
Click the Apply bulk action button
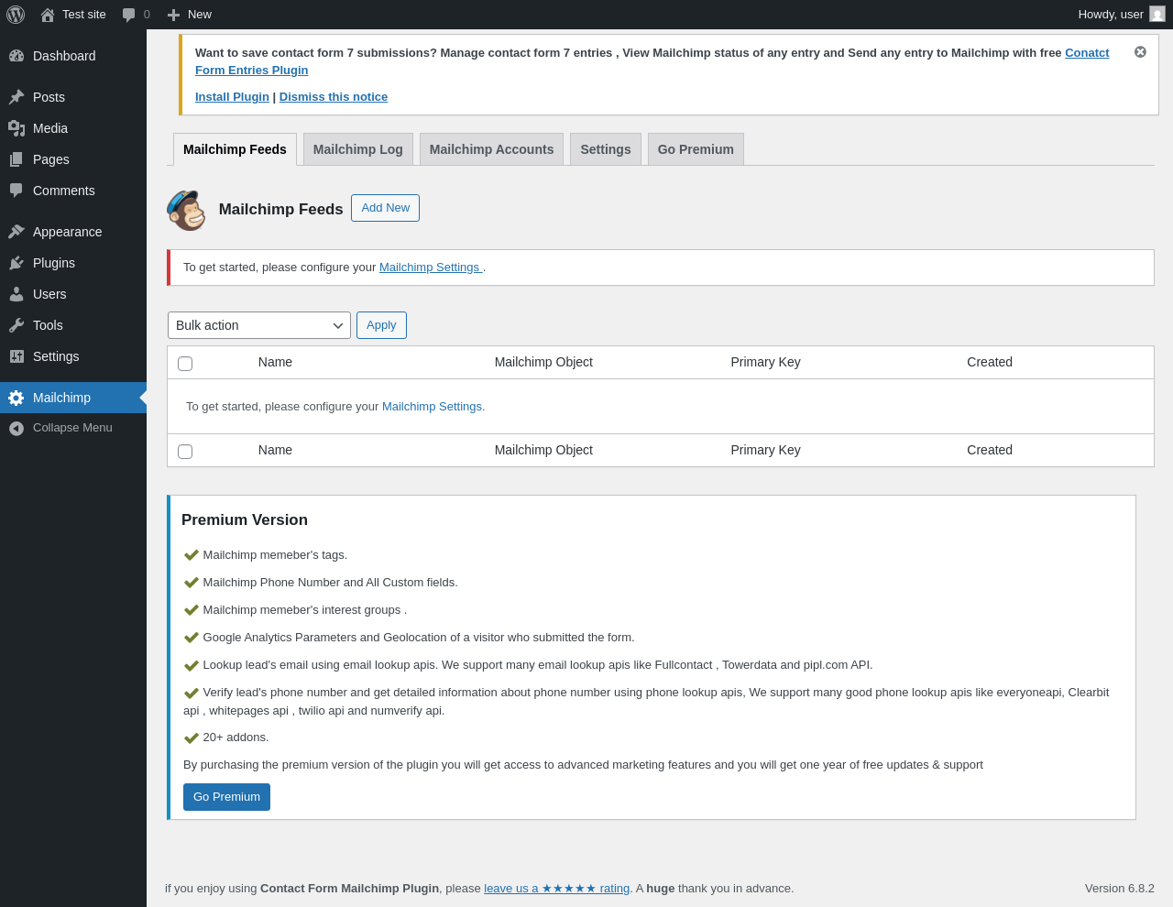381,325
